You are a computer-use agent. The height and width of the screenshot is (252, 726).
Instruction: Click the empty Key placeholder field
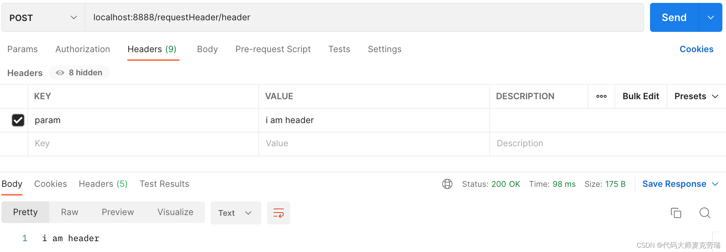tap(143, 144)
